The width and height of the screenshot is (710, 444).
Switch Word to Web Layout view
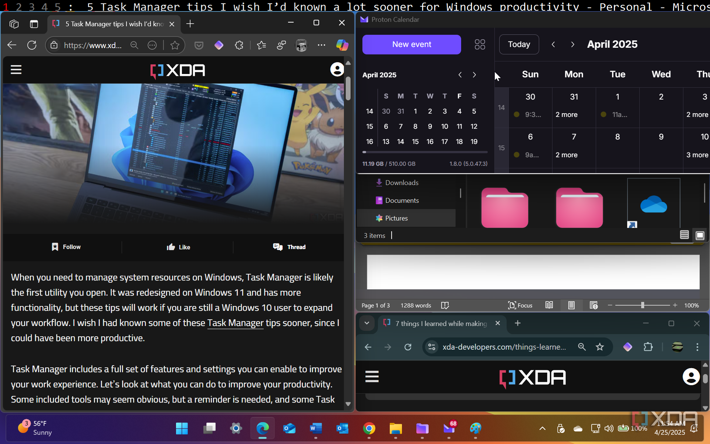pos(594,305)
